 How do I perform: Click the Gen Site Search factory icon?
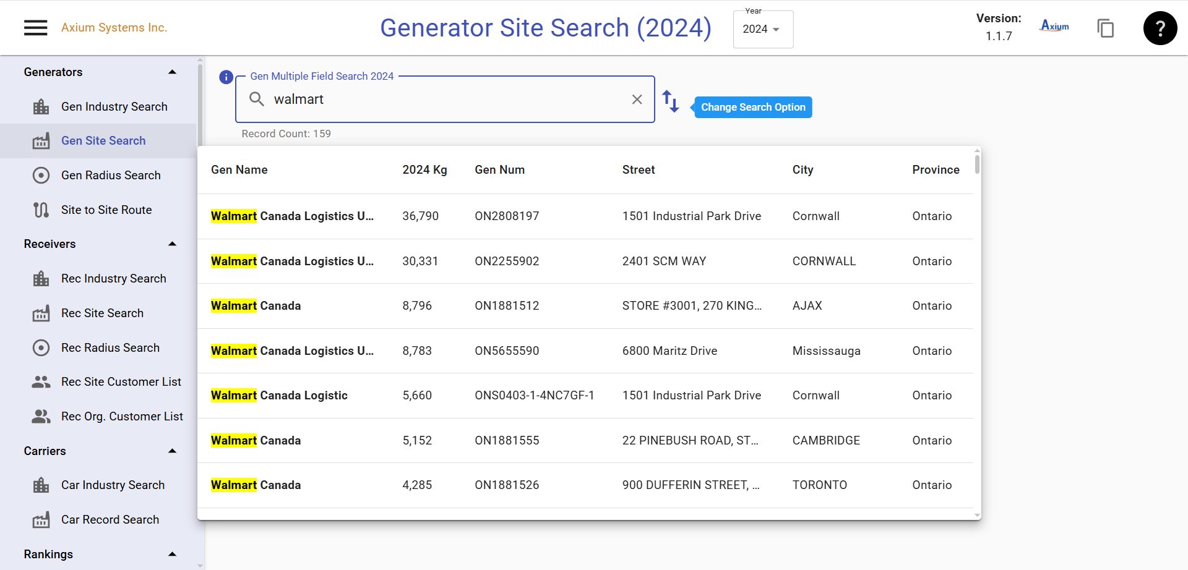point(41,141)
